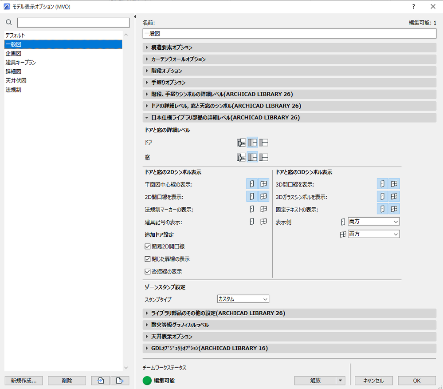Screen dimensions: 443x389
Task: Click the import options icon button
Action: (x=100, y=381)
